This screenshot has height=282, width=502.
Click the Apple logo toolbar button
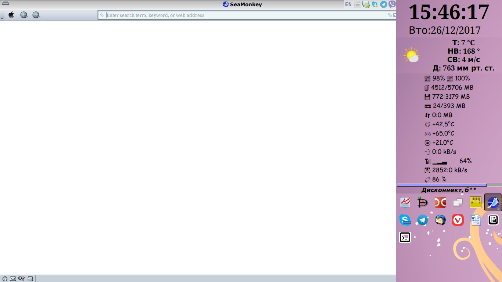[11, 15]
